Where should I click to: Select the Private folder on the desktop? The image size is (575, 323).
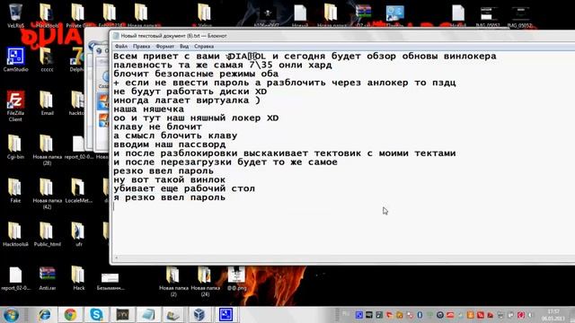[78, 15]
